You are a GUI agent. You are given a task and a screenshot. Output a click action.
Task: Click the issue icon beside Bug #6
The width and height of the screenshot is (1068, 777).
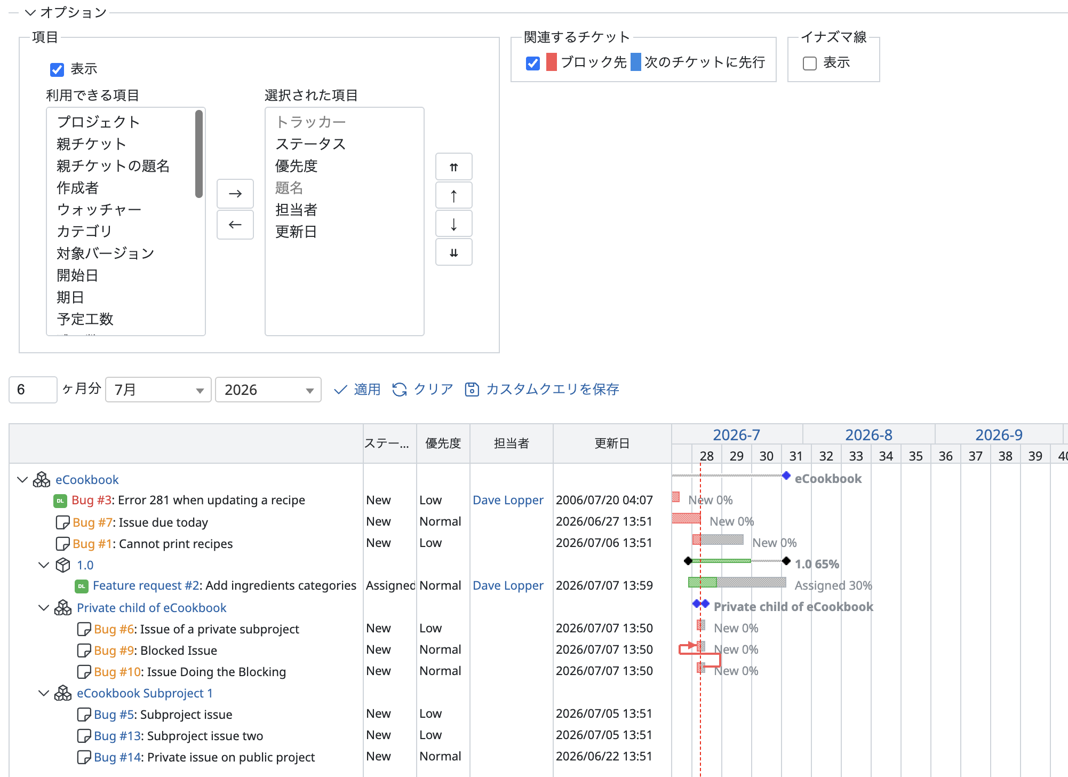[x=84, y=629]
